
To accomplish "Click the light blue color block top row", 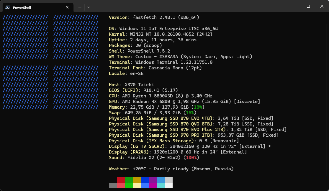I will [x=161, y=180].
